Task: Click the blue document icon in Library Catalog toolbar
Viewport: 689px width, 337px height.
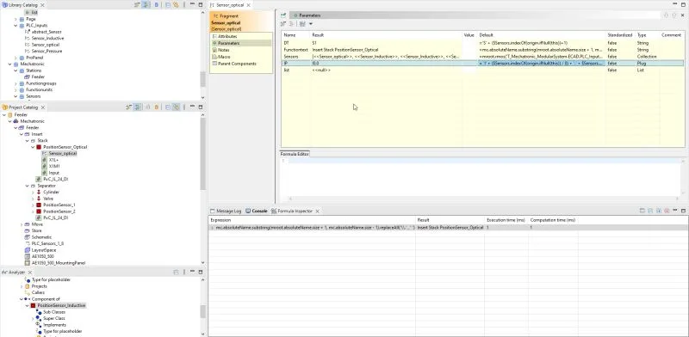Action: pyautogui.click(x=157, y=5)
